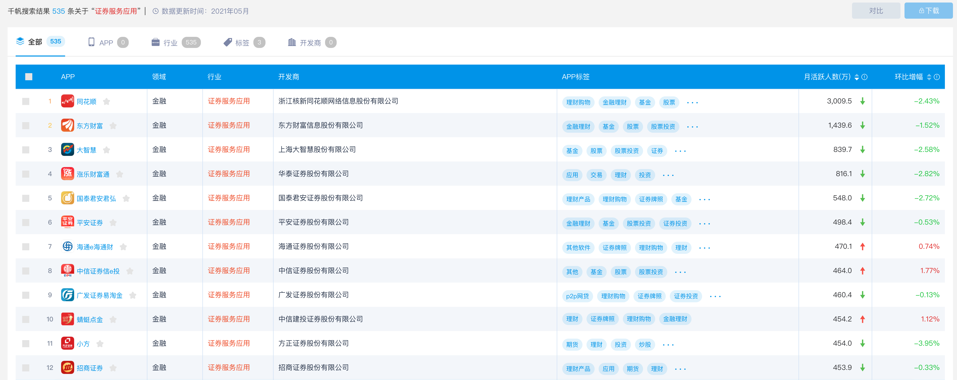Click the 平安证券 app icon
This screenshot has width=957, height=380.
click(67, 222)
